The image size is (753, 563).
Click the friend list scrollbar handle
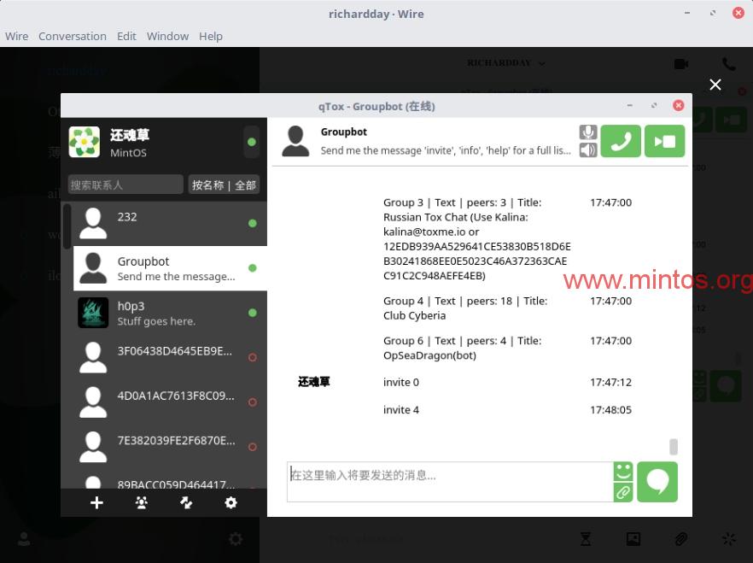[x=67, y=226]
